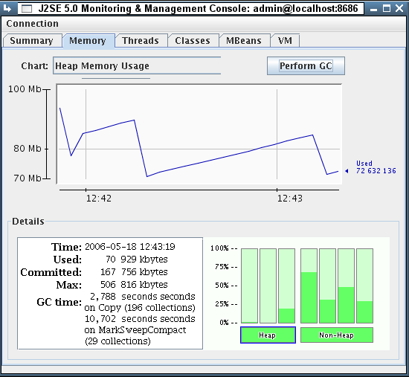Minimize the console window
Image resolution: width=409 pixels, height=377 pixels.
point(374,9)
